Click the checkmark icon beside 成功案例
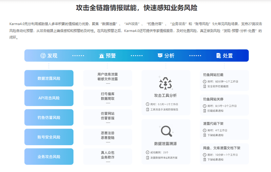This screenshot has width=271, height=172. click(148, 152)
